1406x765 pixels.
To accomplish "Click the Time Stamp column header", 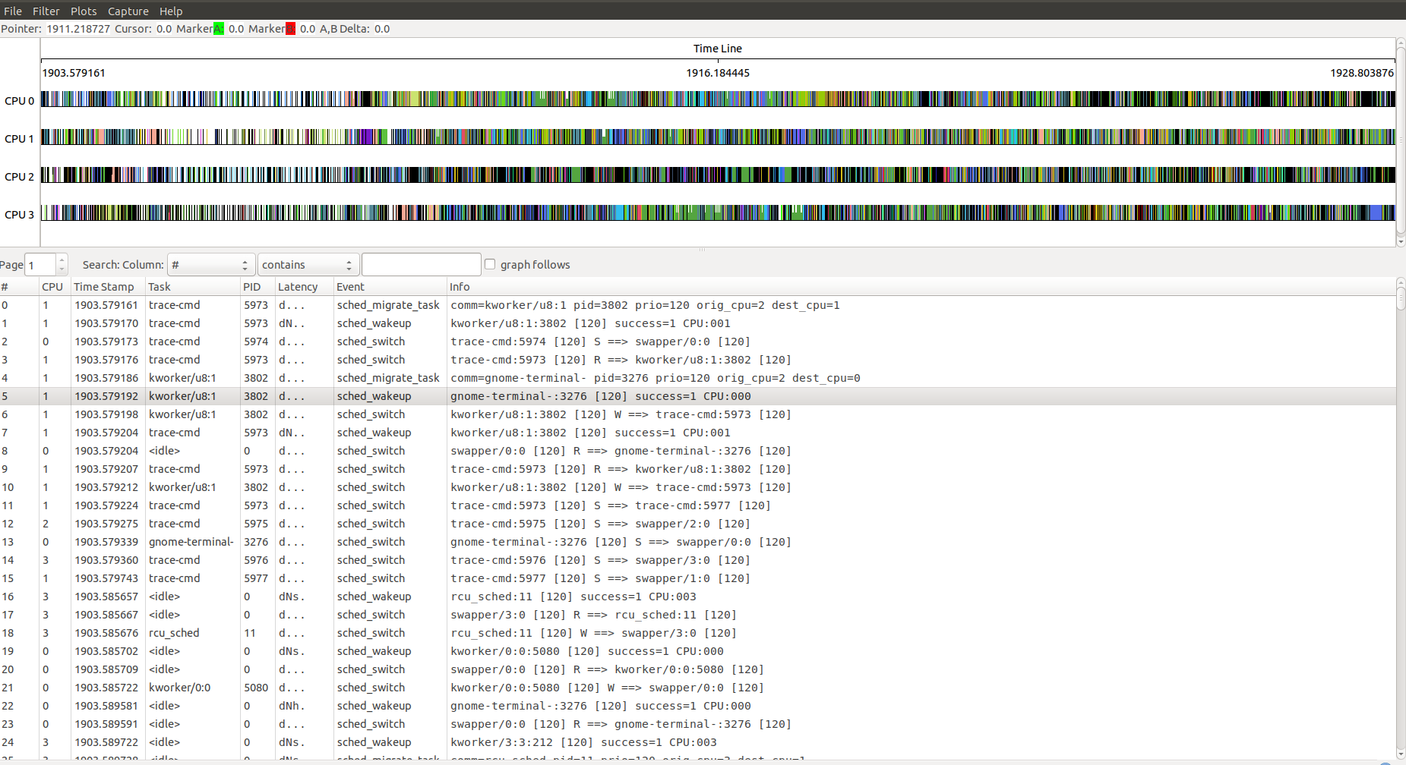I will (104, 286).
